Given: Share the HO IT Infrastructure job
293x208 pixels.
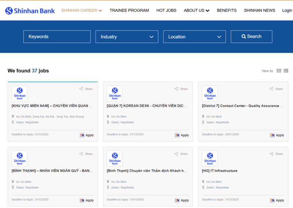Looking at the screenshot, I should pyautogui.click(x=276, y=154).
